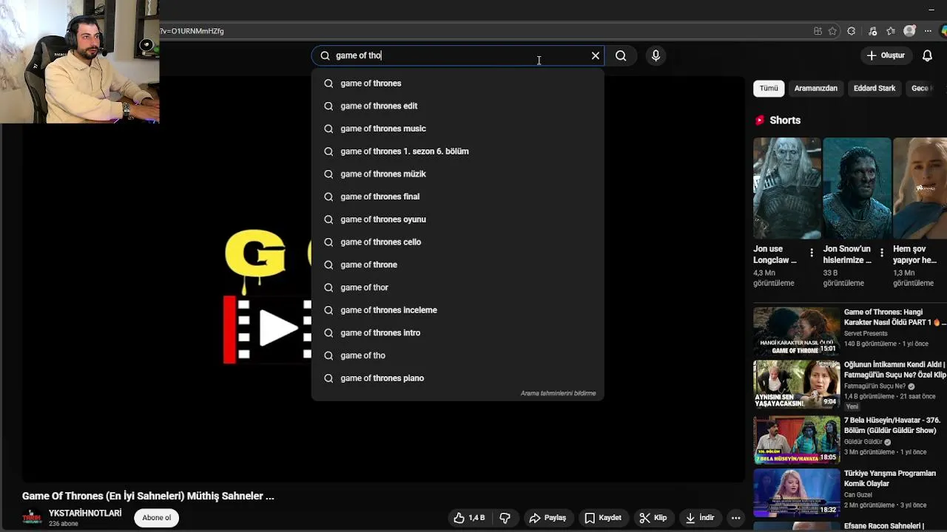Click the magnifier search submit button
This screenshot has width=947, height=532.
point(621,55)
